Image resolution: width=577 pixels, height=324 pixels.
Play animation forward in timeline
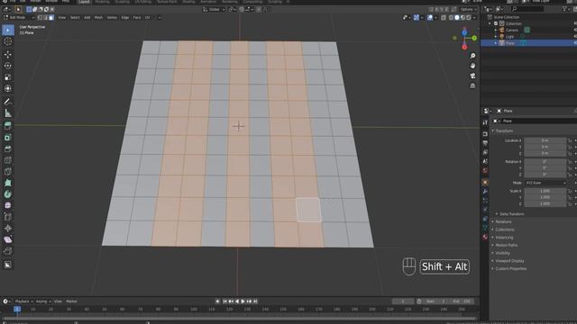(243, 301)
